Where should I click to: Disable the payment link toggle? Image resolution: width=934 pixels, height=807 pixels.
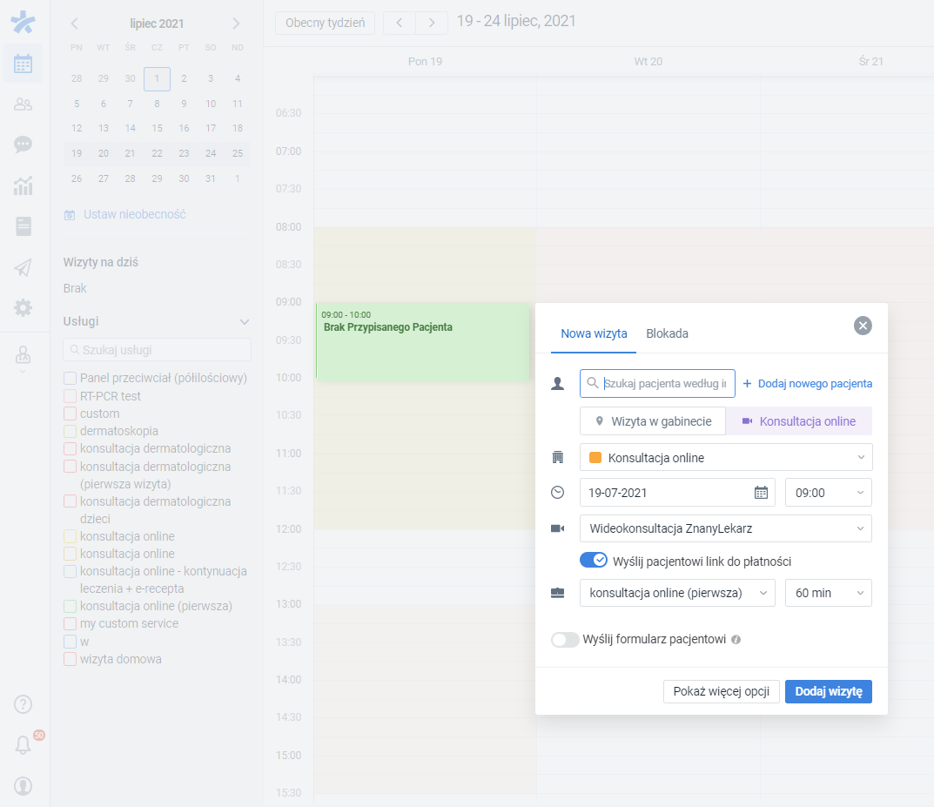click(594, 560)
